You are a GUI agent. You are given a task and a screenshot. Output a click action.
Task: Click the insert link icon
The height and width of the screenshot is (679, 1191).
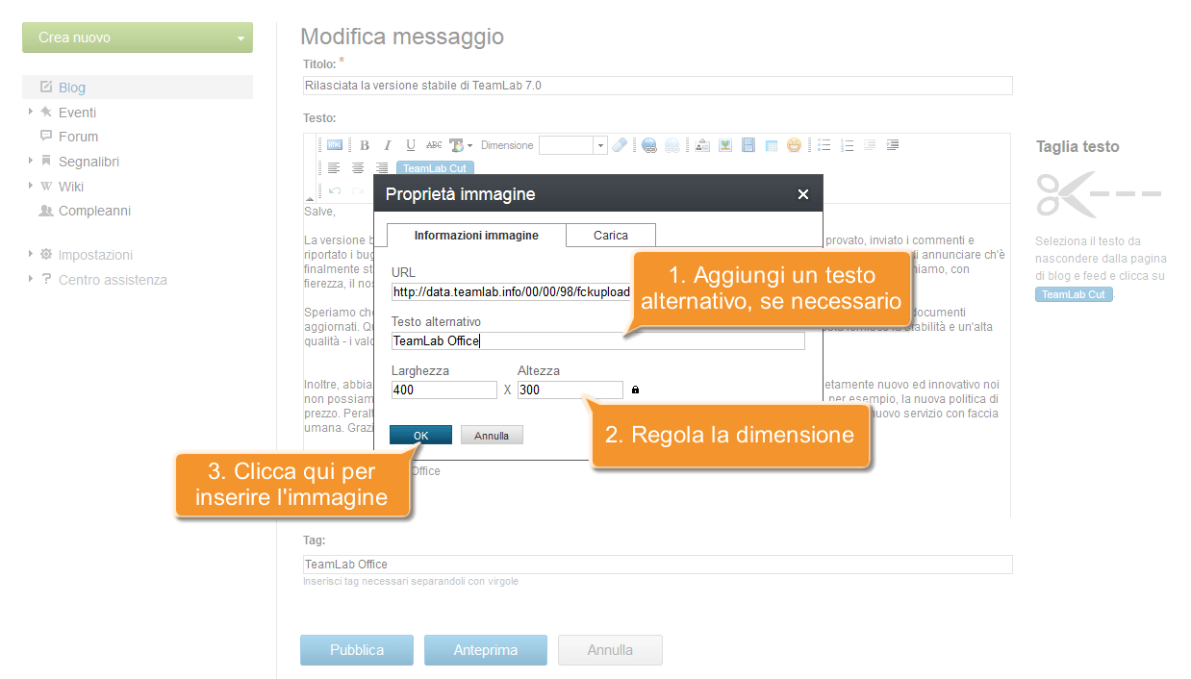coord(649,146)
